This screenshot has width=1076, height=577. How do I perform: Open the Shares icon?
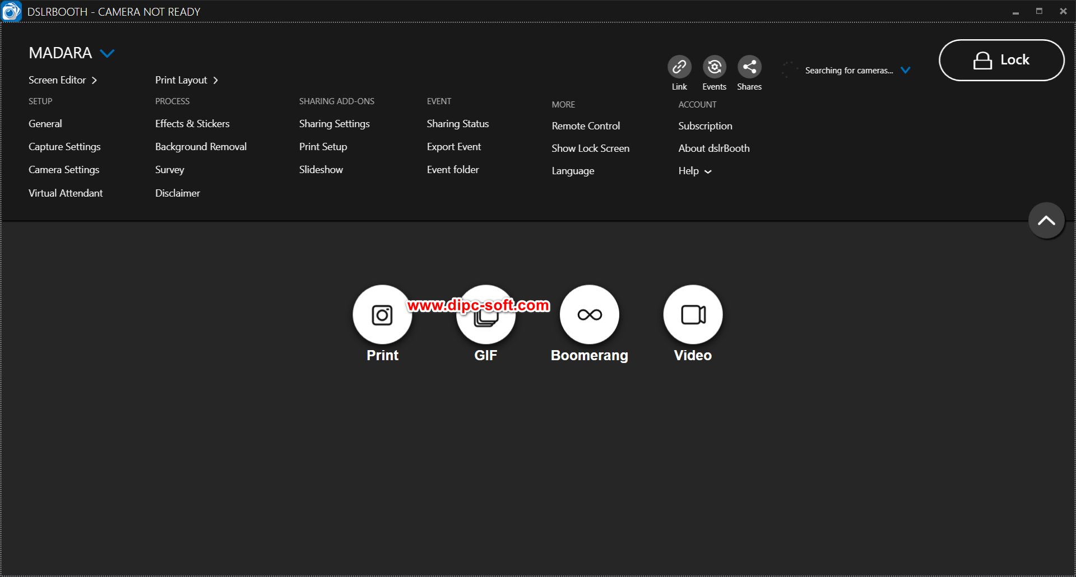(x=749, y=67)
